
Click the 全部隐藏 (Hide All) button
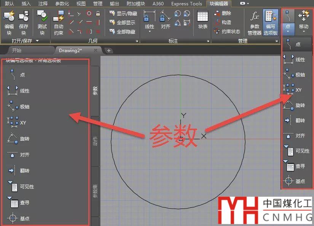pos(123,32)
